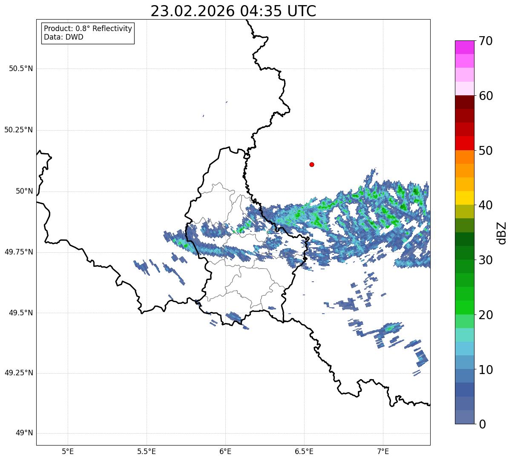Click the 'Data: DWD' legend line

(x=64, y=37)
